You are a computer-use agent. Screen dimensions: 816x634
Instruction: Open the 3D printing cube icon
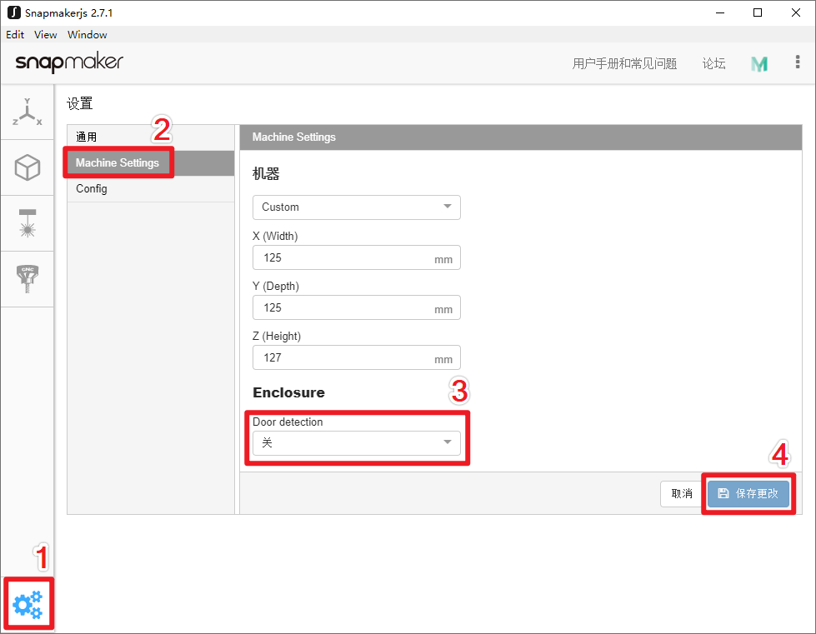(27, 167)
